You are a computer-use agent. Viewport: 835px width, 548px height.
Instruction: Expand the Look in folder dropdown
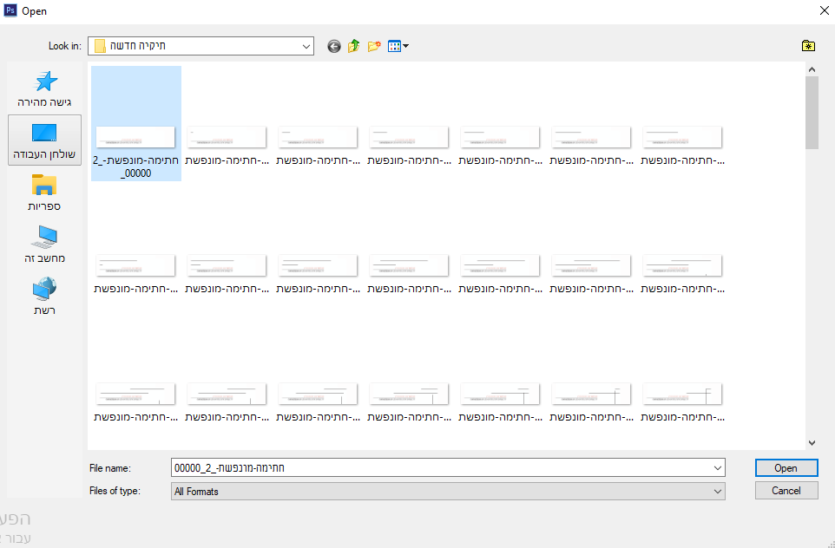pyautogui.click(x=306, y=46)
